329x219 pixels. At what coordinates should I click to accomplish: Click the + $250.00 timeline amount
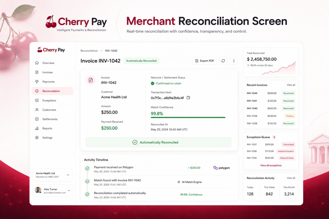point(194,168)
